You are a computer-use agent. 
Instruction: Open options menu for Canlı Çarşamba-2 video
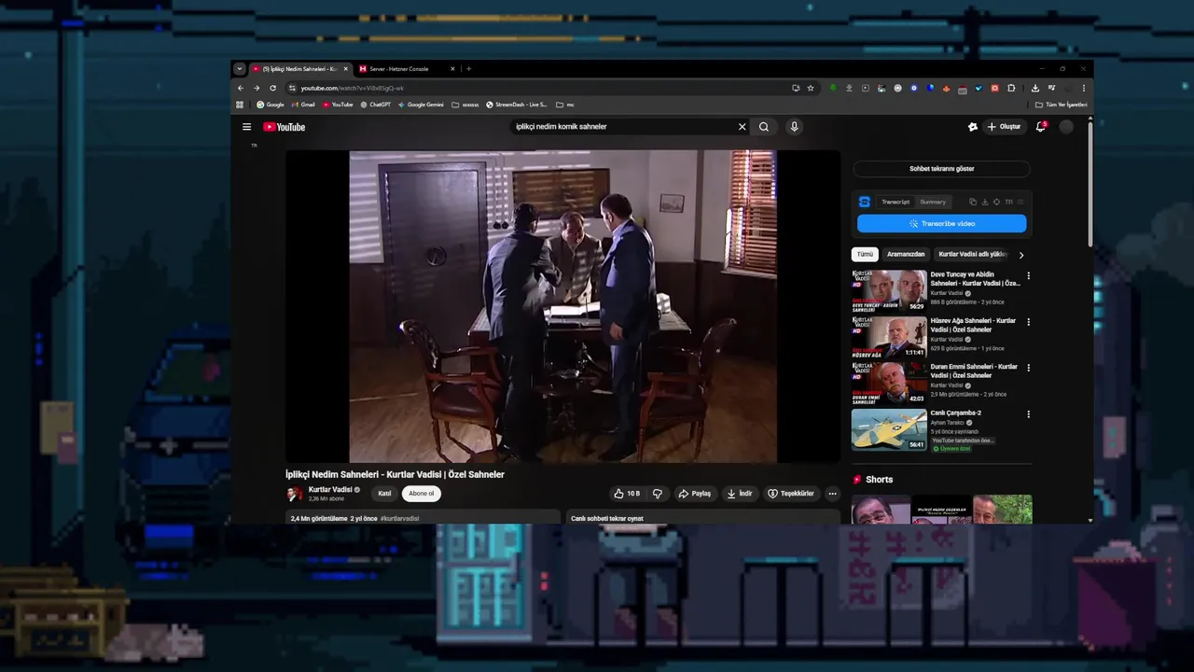click(x=1029, y=414)
